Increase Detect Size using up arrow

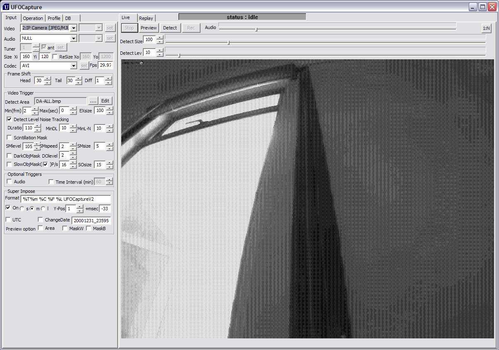(x=160, y=38)
